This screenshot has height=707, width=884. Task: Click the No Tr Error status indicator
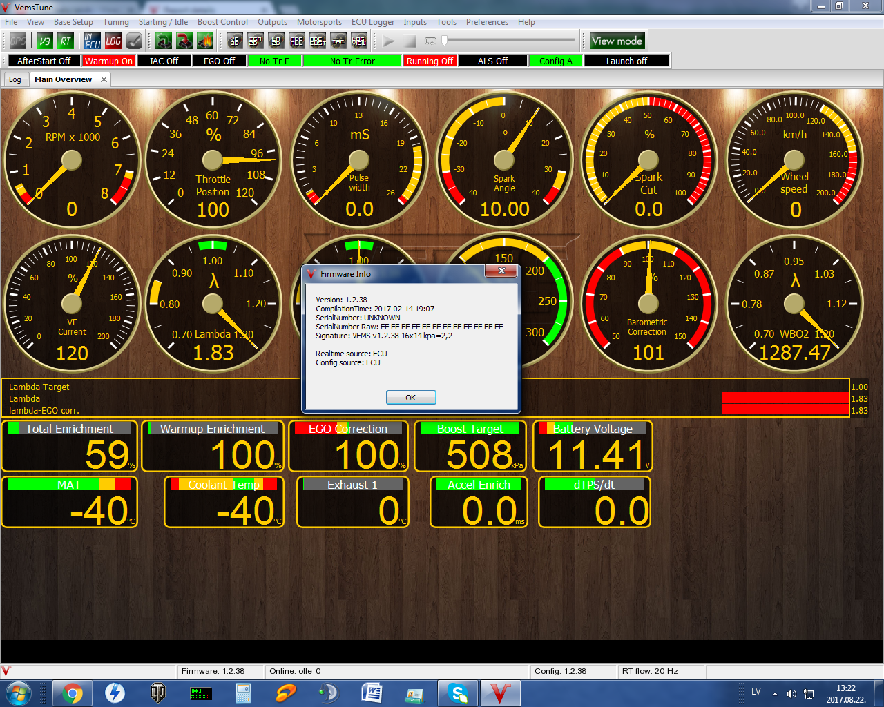tap(352, 61)
